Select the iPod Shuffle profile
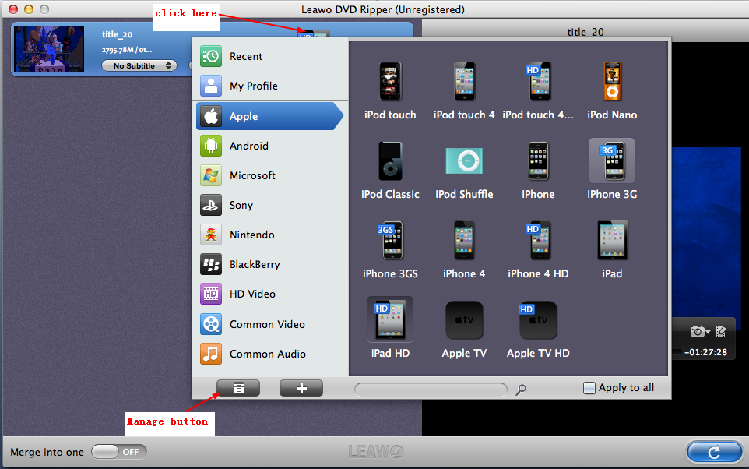Image resolution: width=749 pixels, height=469 pixels. click(x=464, y=170)
